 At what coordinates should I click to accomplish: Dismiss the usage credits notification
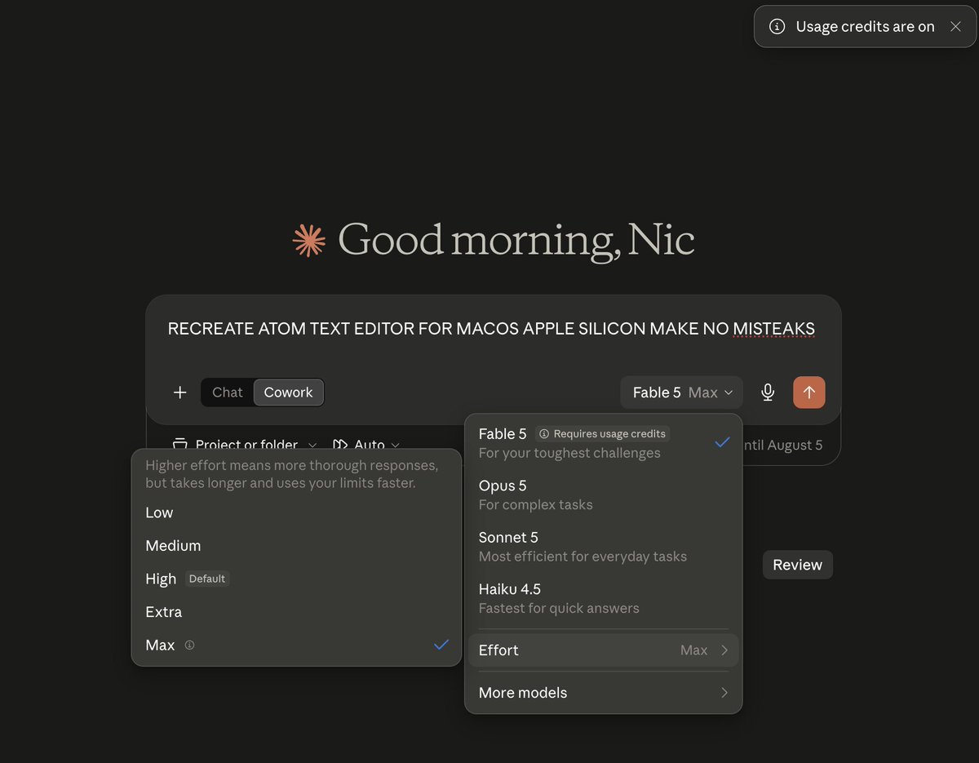coord(955,27)
